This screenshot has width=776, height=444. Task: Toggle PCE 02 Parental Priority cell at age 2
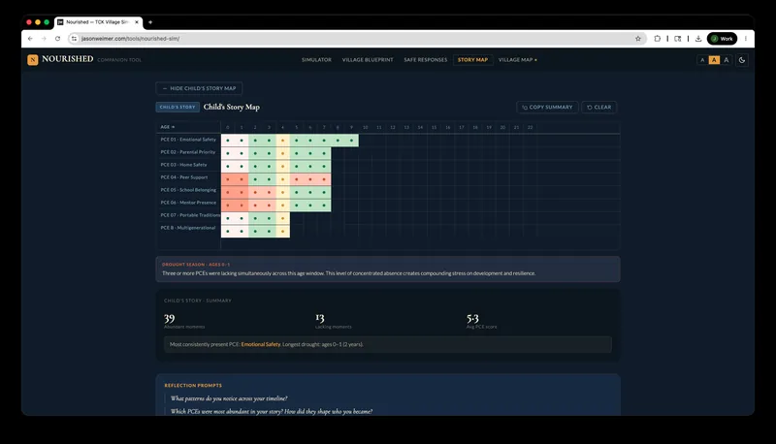255,153
